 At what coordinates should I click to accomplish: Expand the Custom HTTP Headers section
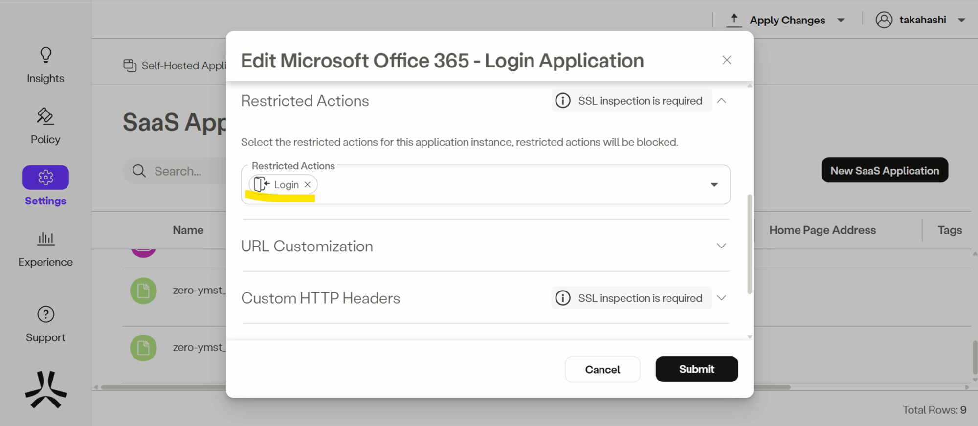721,298
